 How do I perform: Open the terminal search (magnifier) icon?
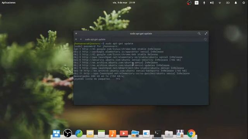pos(199,34)
